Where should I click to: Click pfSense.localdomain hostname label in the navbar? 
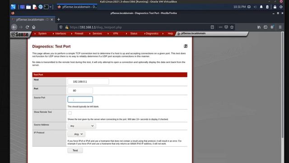click(193, 34)
